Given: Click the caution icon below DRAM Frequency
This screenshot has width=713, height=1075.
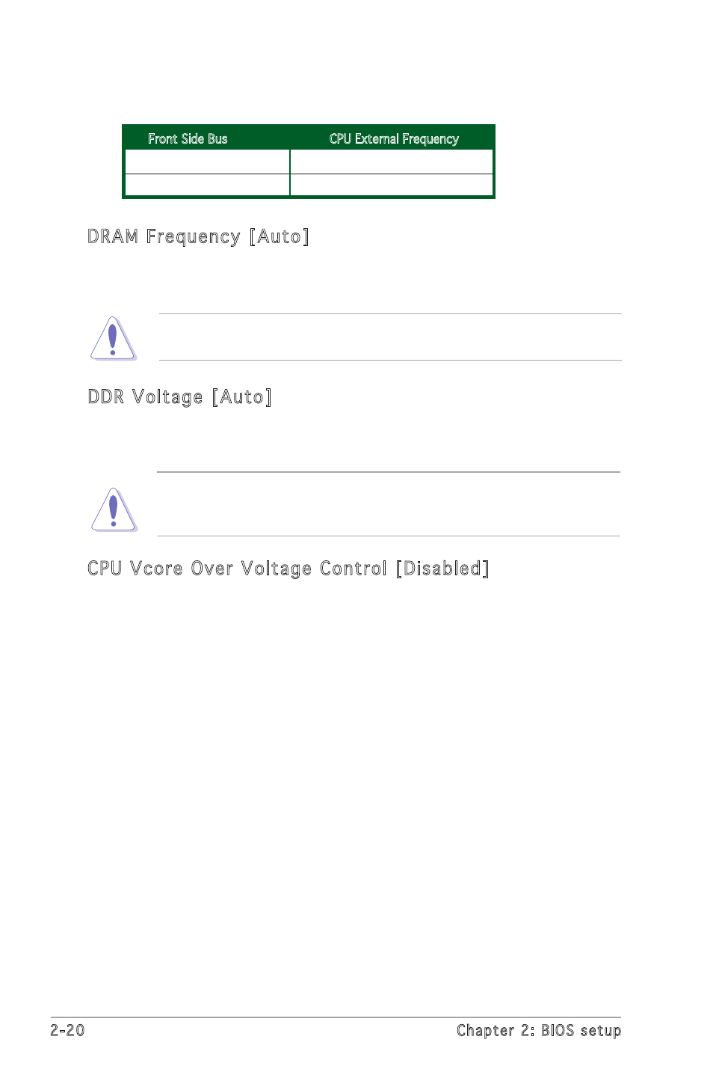Looking at the screenshot, I should click(x=114, y=338).
